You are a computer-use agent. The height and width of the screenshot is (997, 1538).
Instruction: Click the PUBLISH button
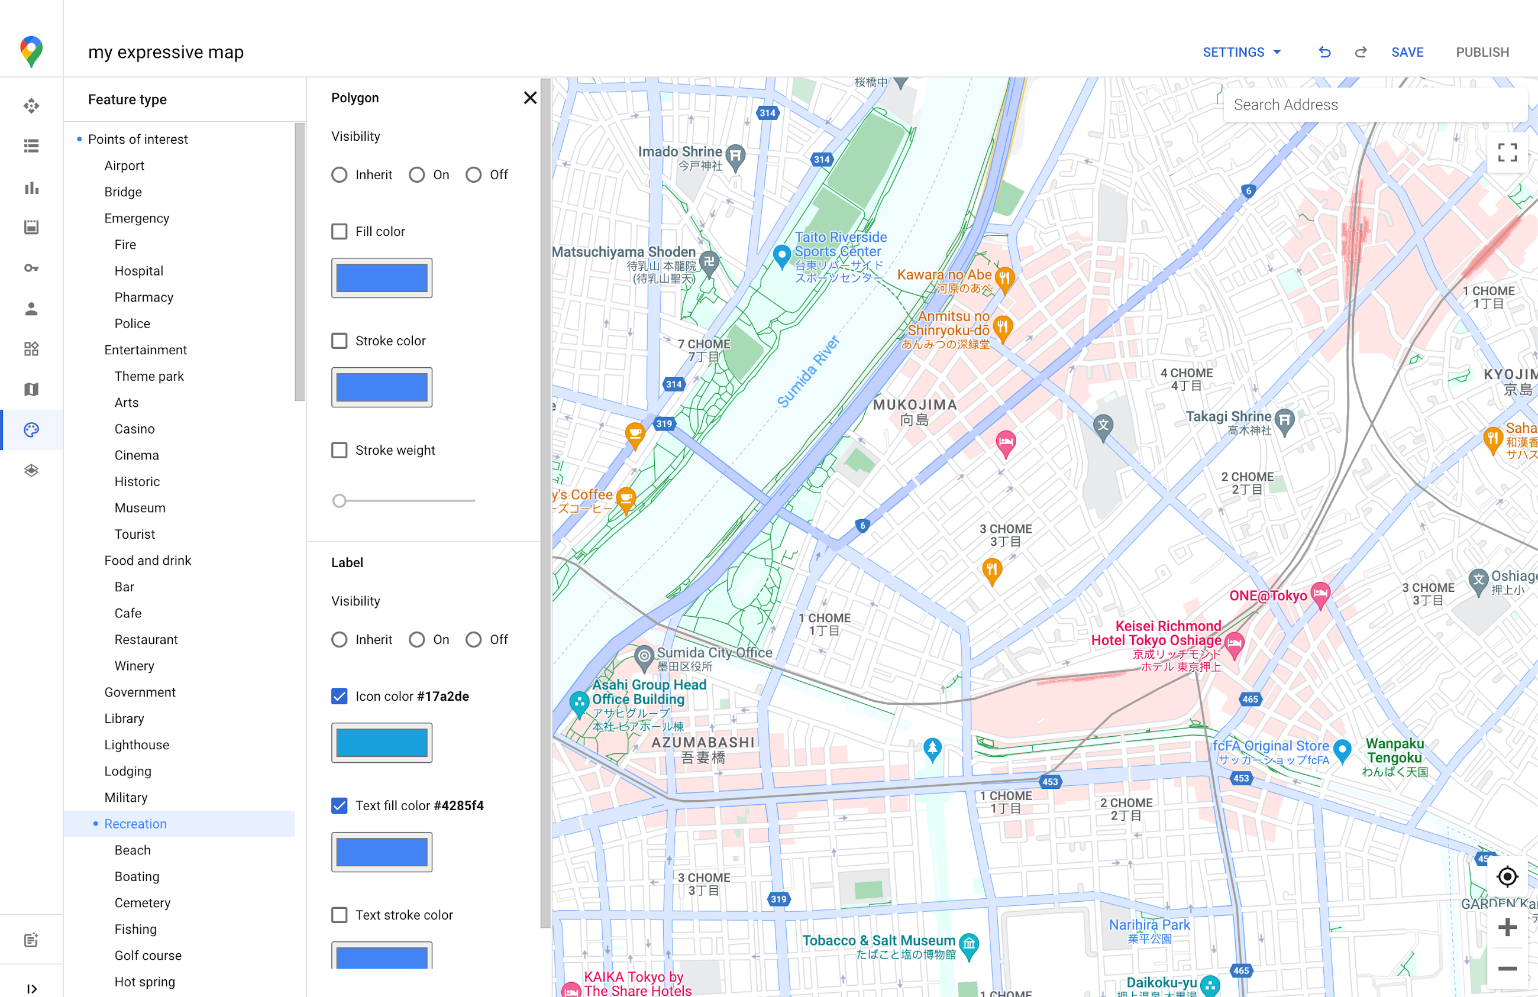[1482, 53]
